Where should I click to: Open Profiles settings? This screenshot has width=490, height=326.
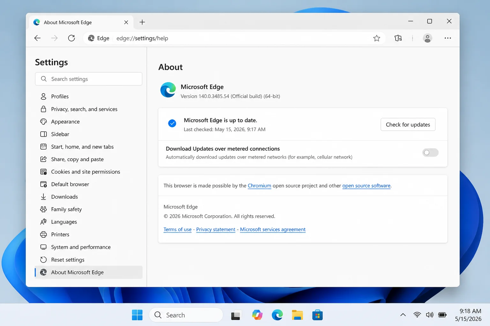pos(89,96)
